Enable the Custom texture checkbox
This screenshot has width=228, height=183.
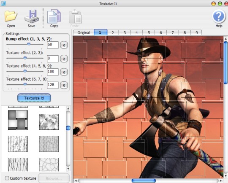click(x=7, y=178)
